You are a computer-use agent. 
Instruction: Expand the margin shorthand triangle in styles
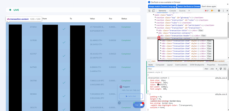(x=158, y=99)
